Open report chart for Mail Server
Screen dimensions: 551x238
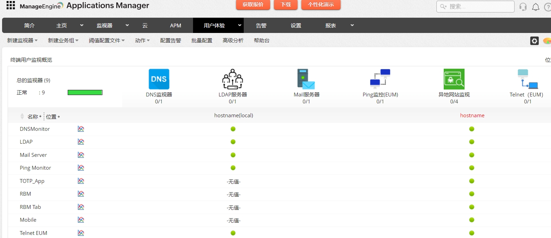pyautogui.click(x=81, y=155)
